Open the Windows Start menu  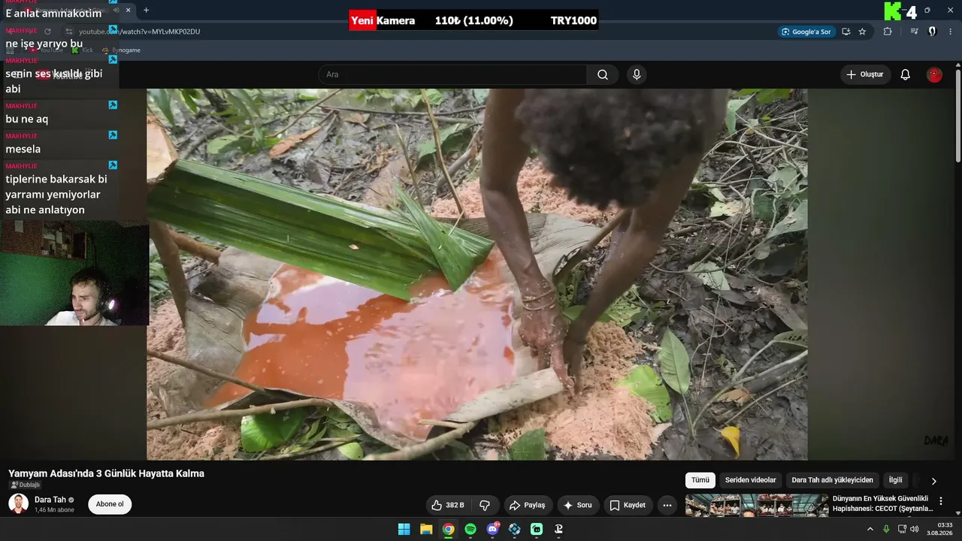[404, 529]
